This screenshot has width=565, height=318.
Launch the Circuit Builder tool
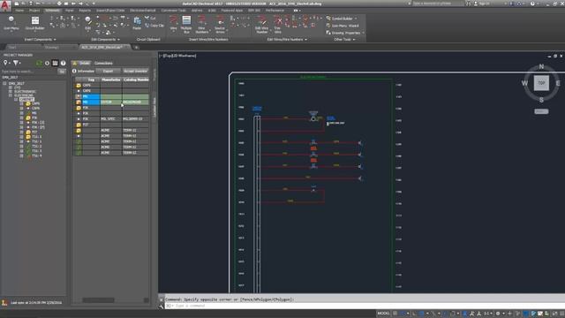[35, 24]
